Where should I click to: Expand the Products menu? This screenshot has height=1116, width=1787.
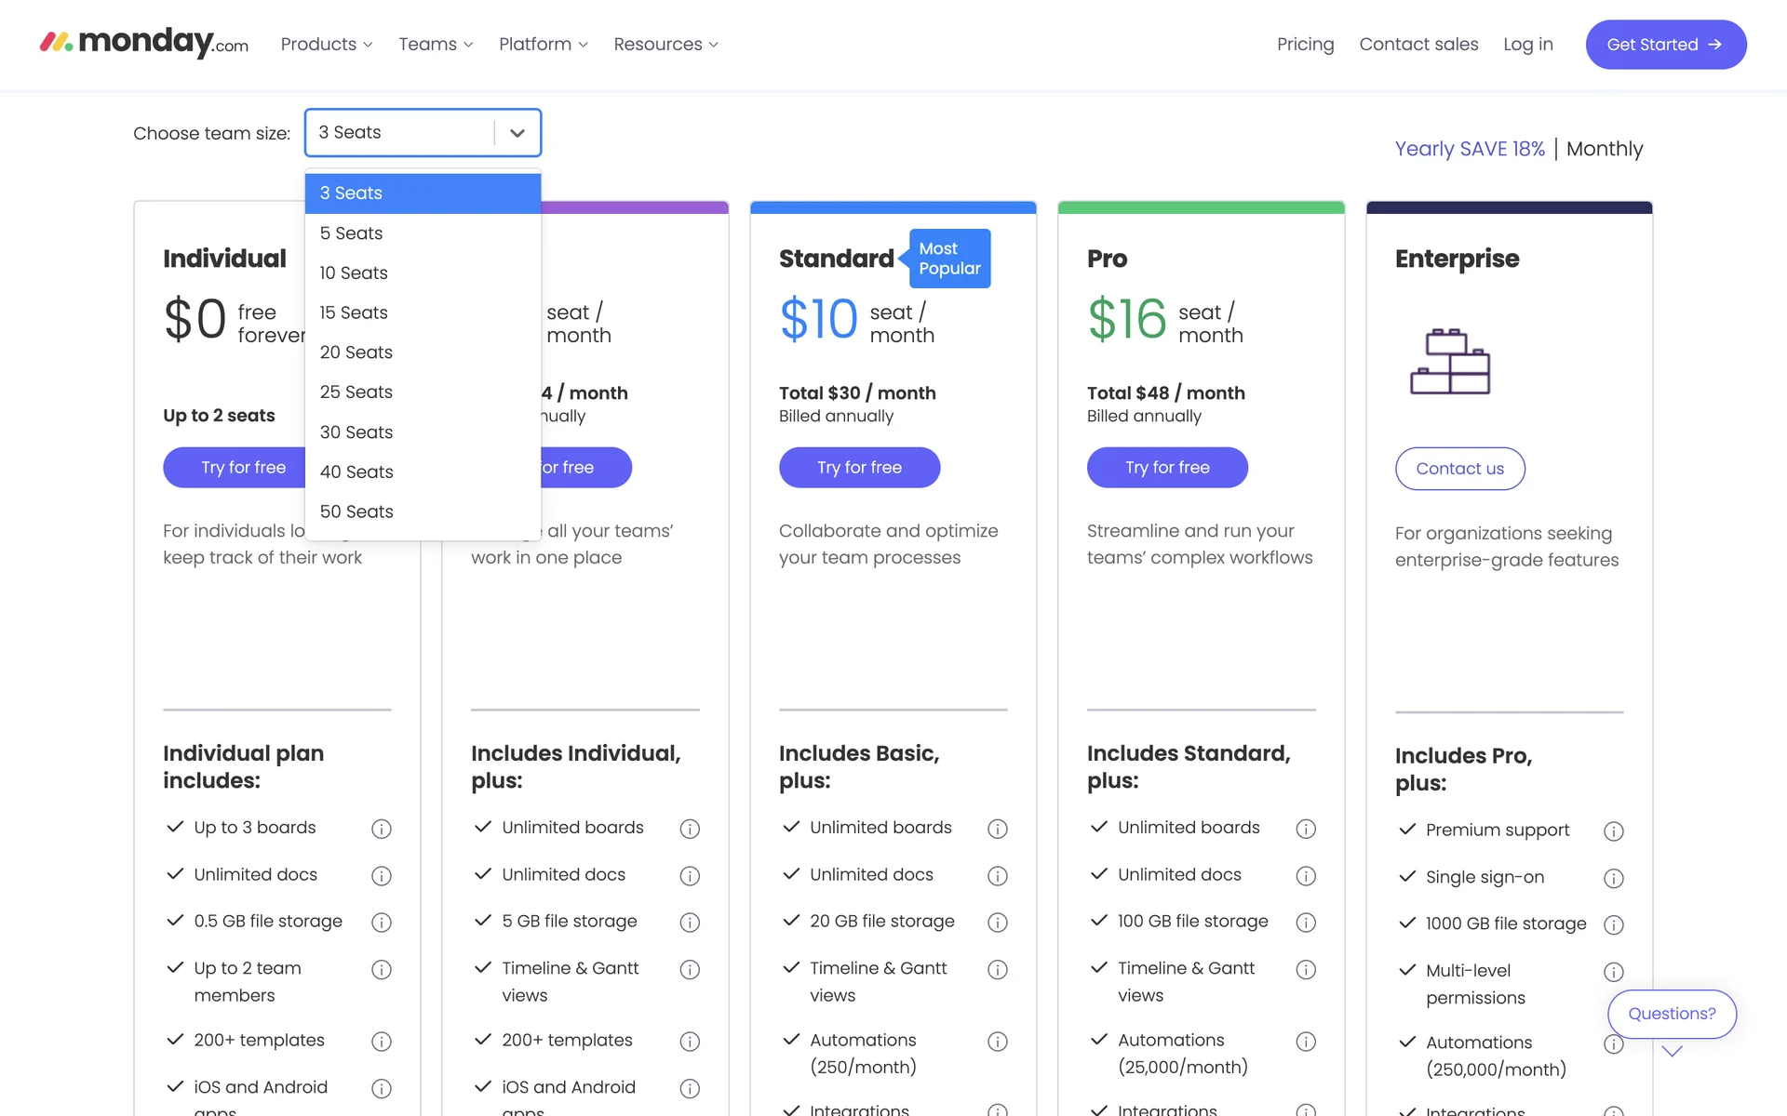[x=327, y=44]
